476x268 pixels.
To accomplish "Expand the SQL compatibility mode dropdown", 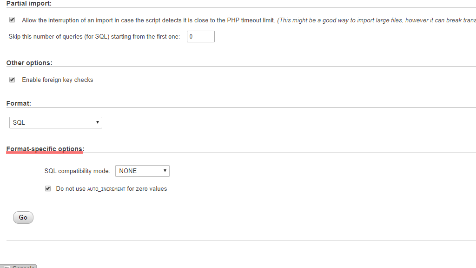I will tap(142, 171).
